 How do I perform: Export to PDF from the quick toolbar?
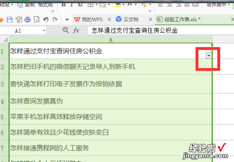pos(19,20)
